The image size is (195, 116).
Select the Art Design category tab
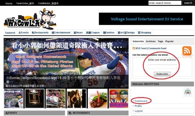click(x=126, y=32)
